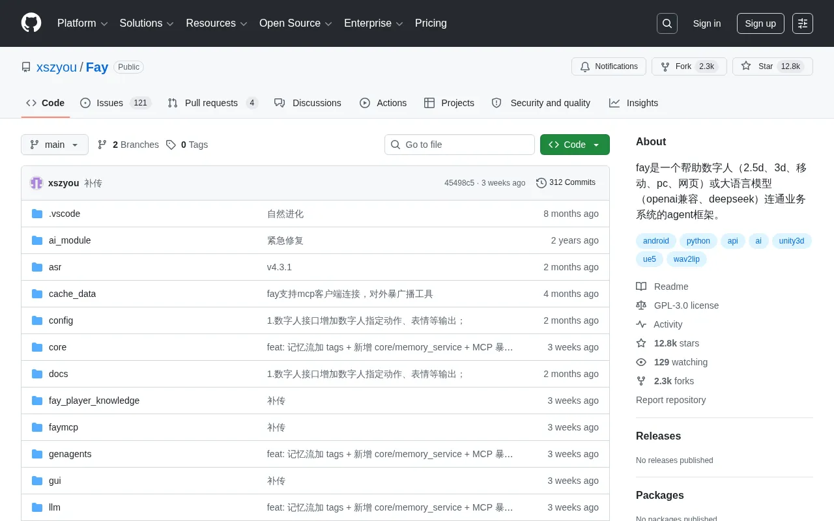This screenshot has width=834, height=521.
Task: Open the GitHub home logo
Action: [x=31, y=23]
